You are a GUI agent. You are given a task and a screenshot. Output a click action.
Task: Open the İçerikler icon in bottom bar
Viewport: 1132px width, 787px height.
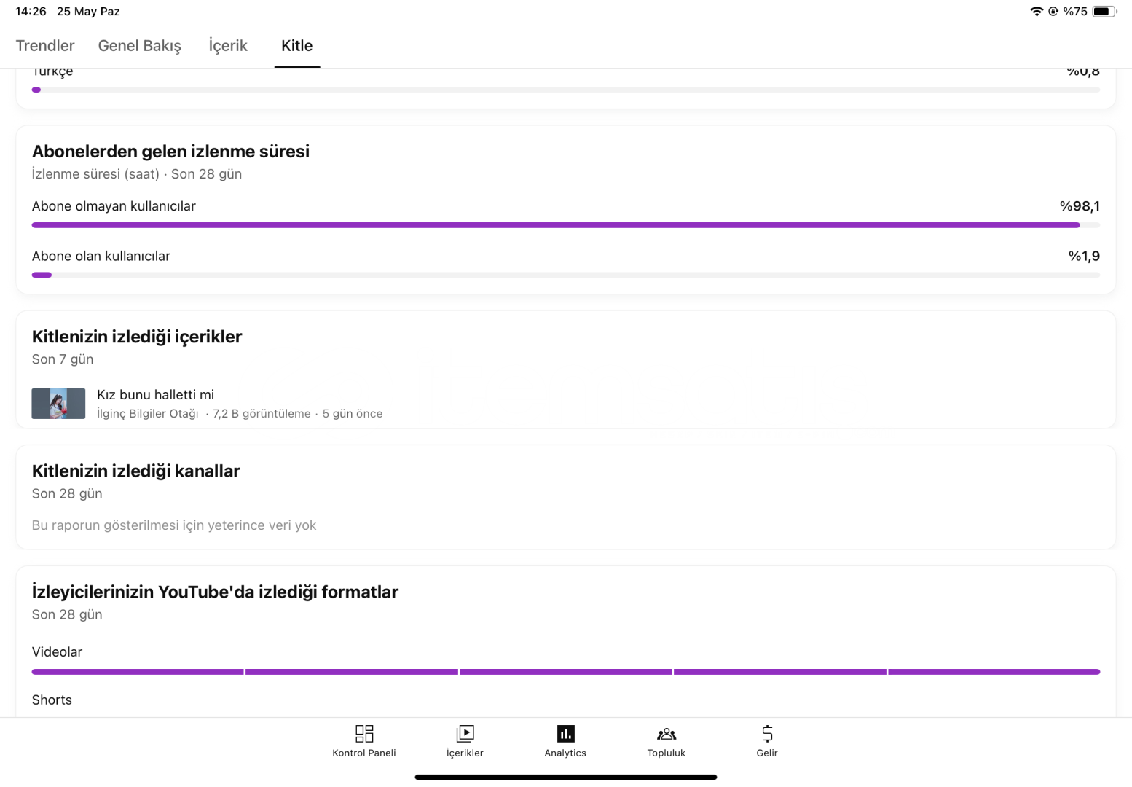click(465, 733)
